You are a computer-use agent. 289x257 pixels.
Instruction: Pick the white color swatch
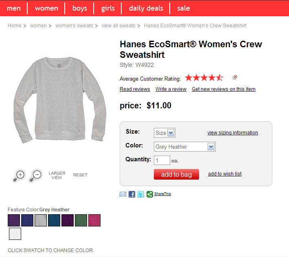[x=15, y=234]
